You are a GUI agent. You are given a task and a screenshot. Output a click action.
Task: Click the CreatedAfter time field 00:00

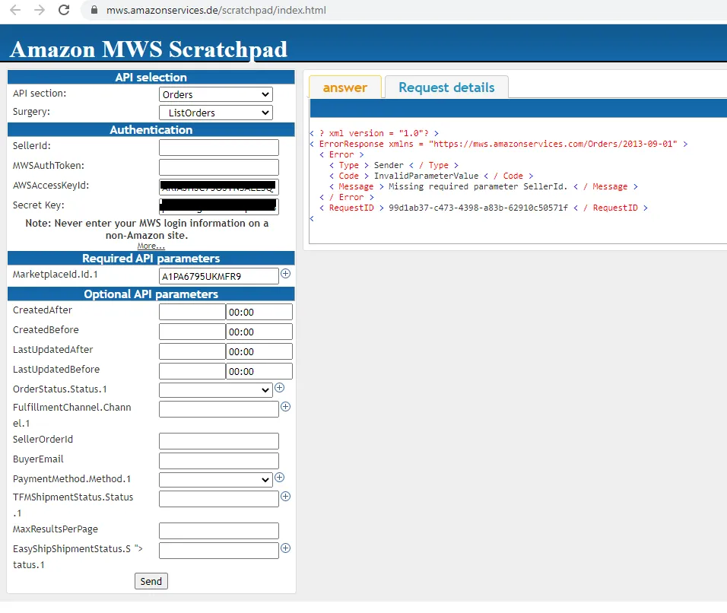tap(259, 312)
